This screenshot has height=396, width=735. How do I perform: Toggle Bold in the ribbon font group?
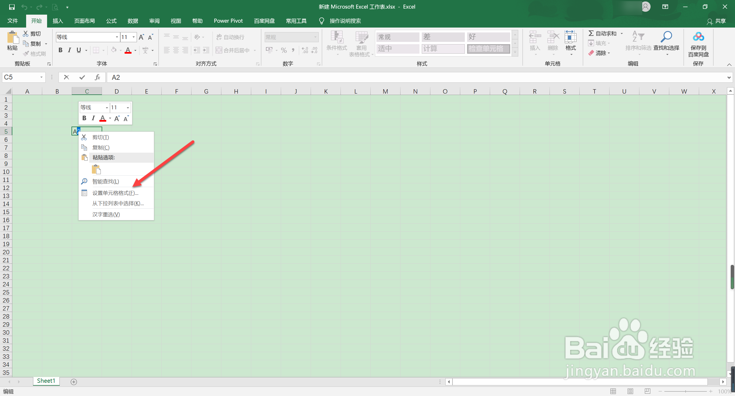(x=60, y=50)
